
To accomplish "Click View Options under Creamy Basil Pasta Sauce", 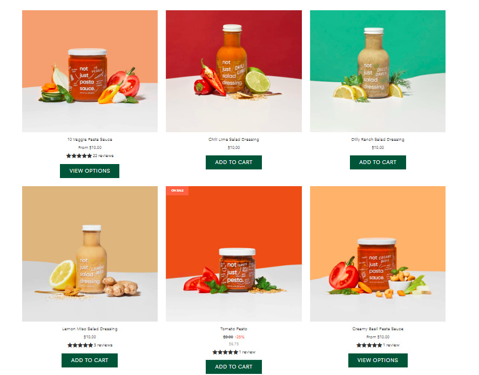I will point(378,360).
